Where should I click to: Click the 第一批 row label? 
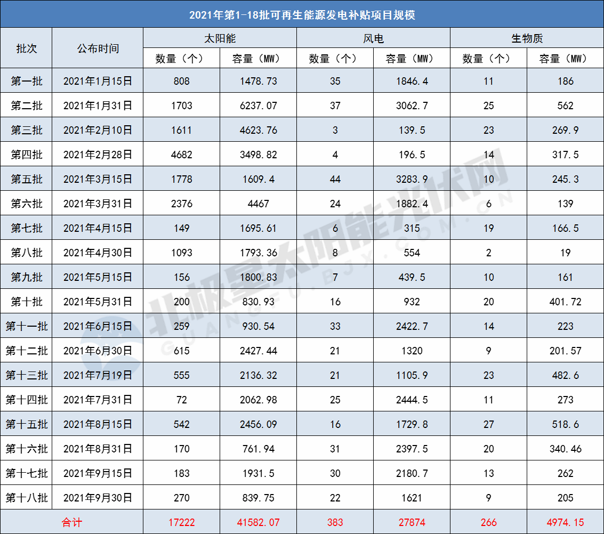coord(26,80)
